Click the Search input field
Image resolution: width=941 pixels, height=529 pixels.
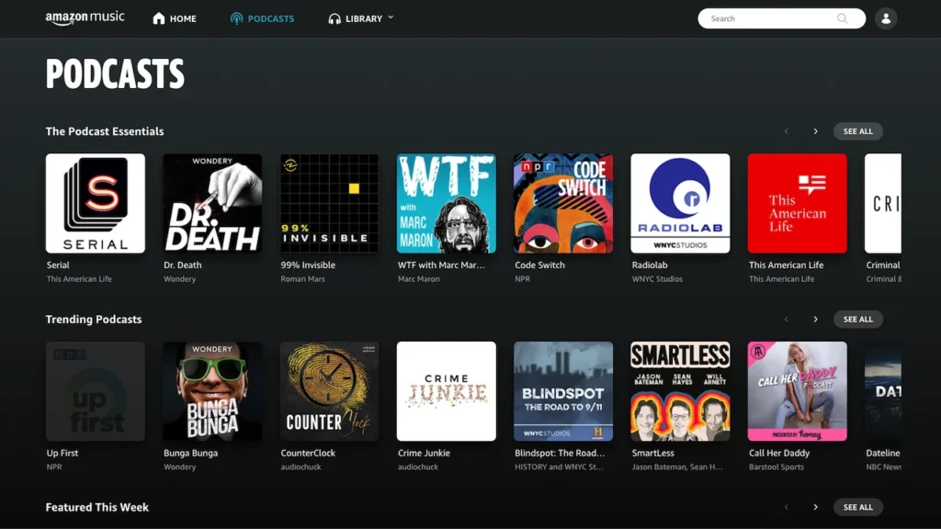[x=767, y=18]
